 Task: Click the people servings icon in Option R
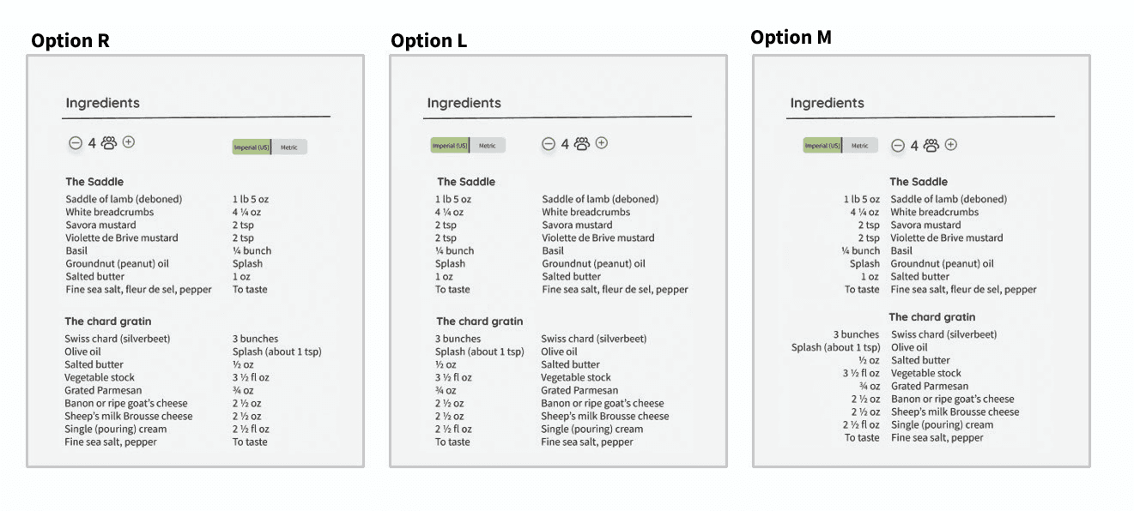click(x=109, y=143)
